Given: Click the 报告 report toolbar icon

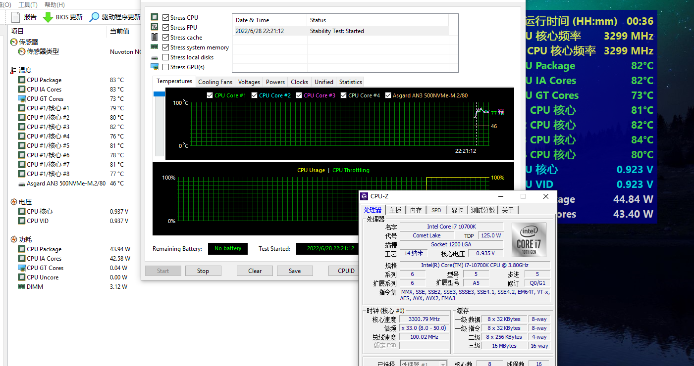Looking at the screenshot, I should [15, 17].
